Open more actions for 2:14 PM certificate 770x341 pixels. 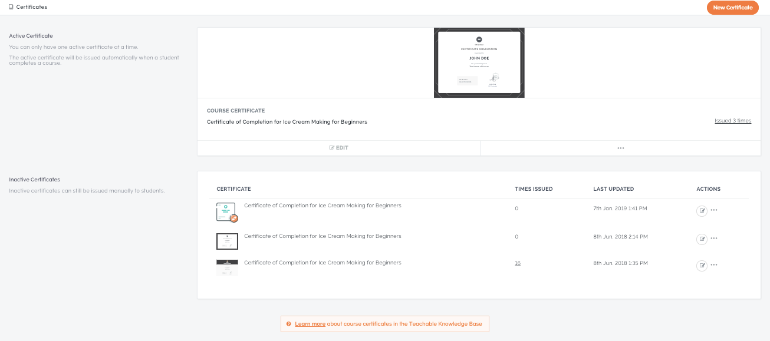click(714, 239)
